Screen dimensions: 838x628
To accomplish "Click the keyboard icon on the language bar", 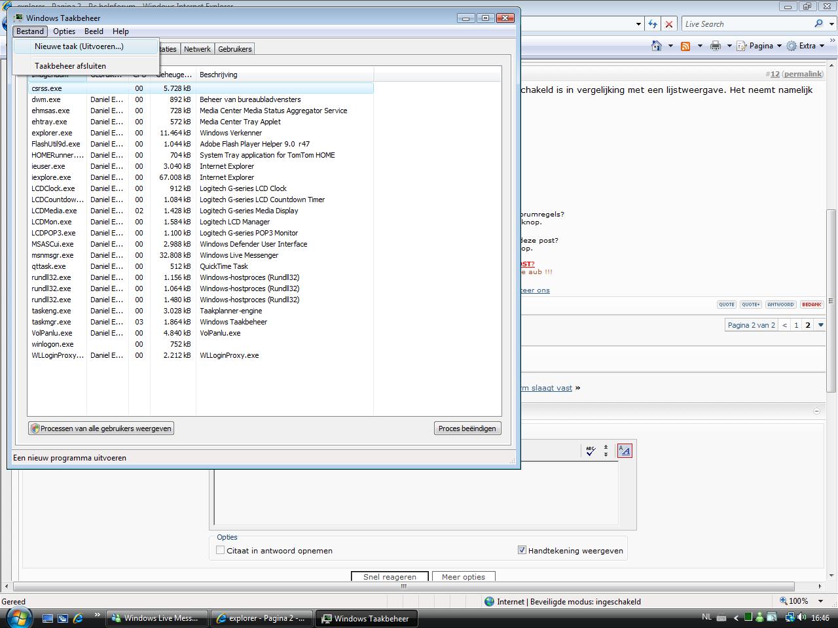I will [721, 618].
